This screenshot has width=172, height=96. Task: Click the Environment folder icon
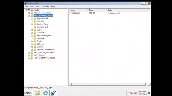pos(35,27)
